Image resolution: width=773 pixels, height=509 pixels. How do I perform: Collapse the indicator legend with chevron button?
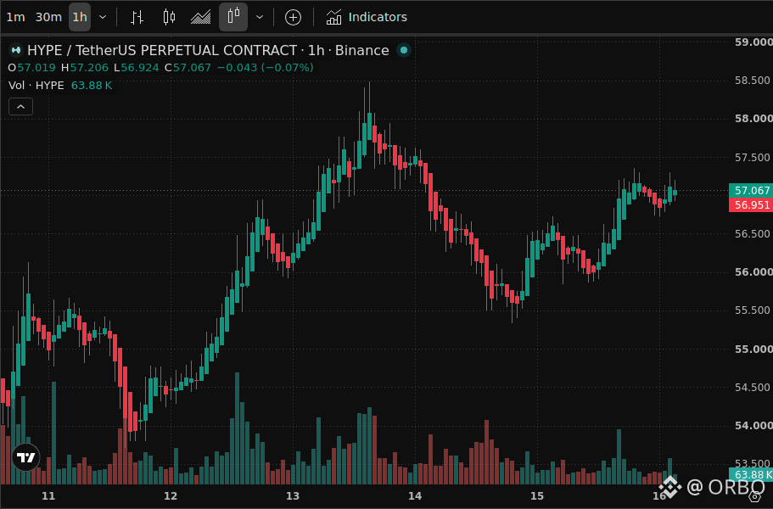point(20,106)
